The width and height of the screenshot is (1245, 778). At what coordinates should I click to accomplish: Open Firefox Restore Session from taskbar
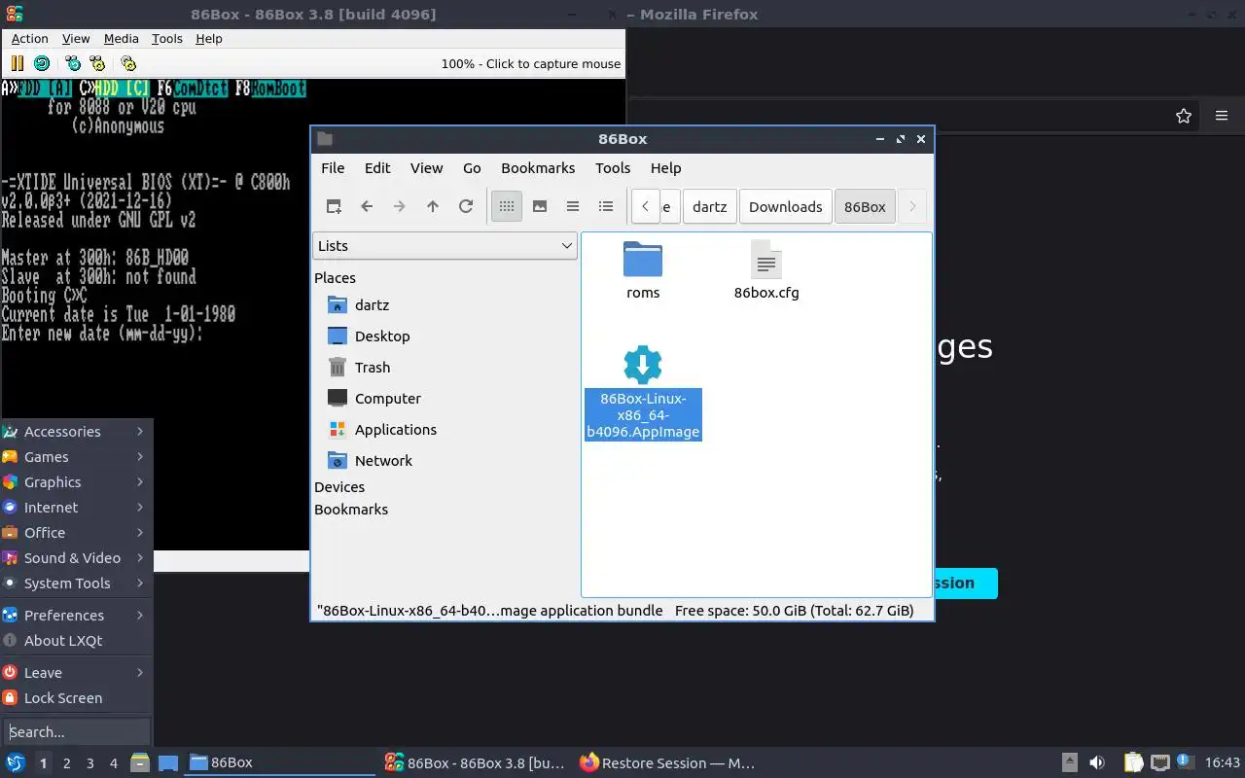click(x=667, y=763)
